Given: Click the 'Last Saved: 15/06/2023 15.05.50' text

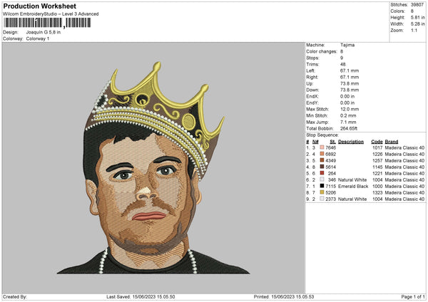Looking at the screenshot, I should 141,297.
